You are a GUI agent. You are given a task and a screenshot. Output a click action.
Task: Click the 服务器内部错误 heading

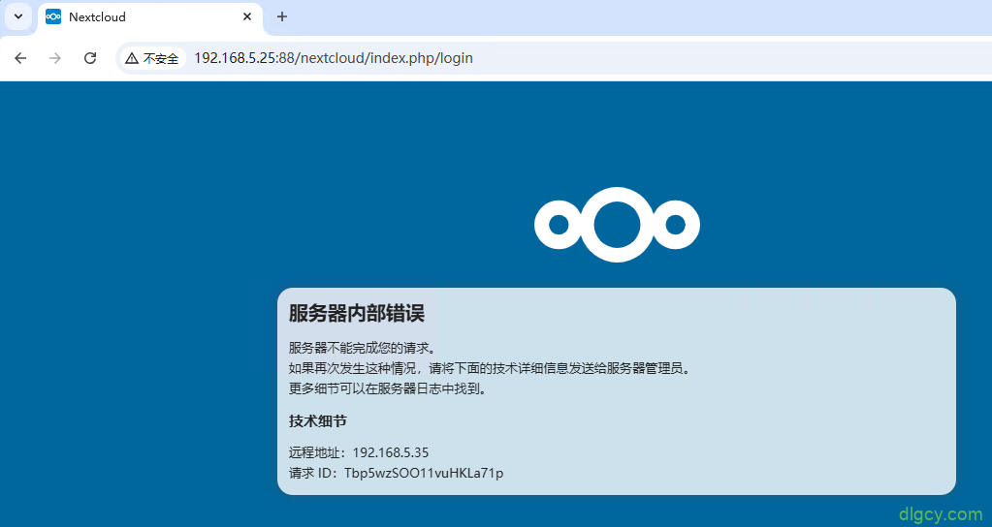point(356,314)
